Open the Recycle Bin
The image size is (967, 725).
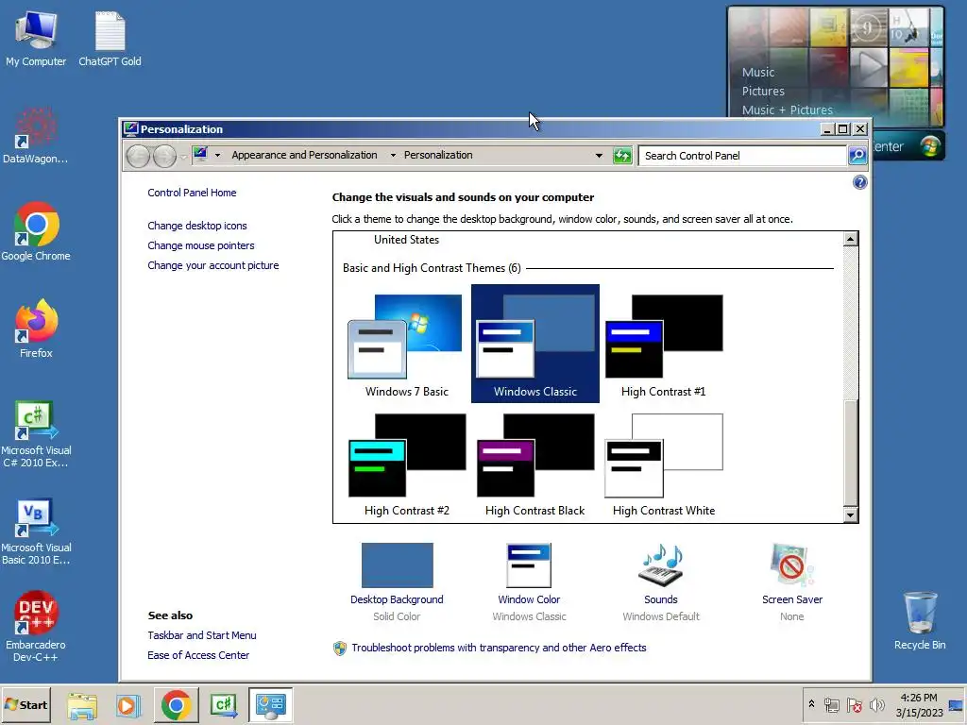coord(920,621)
